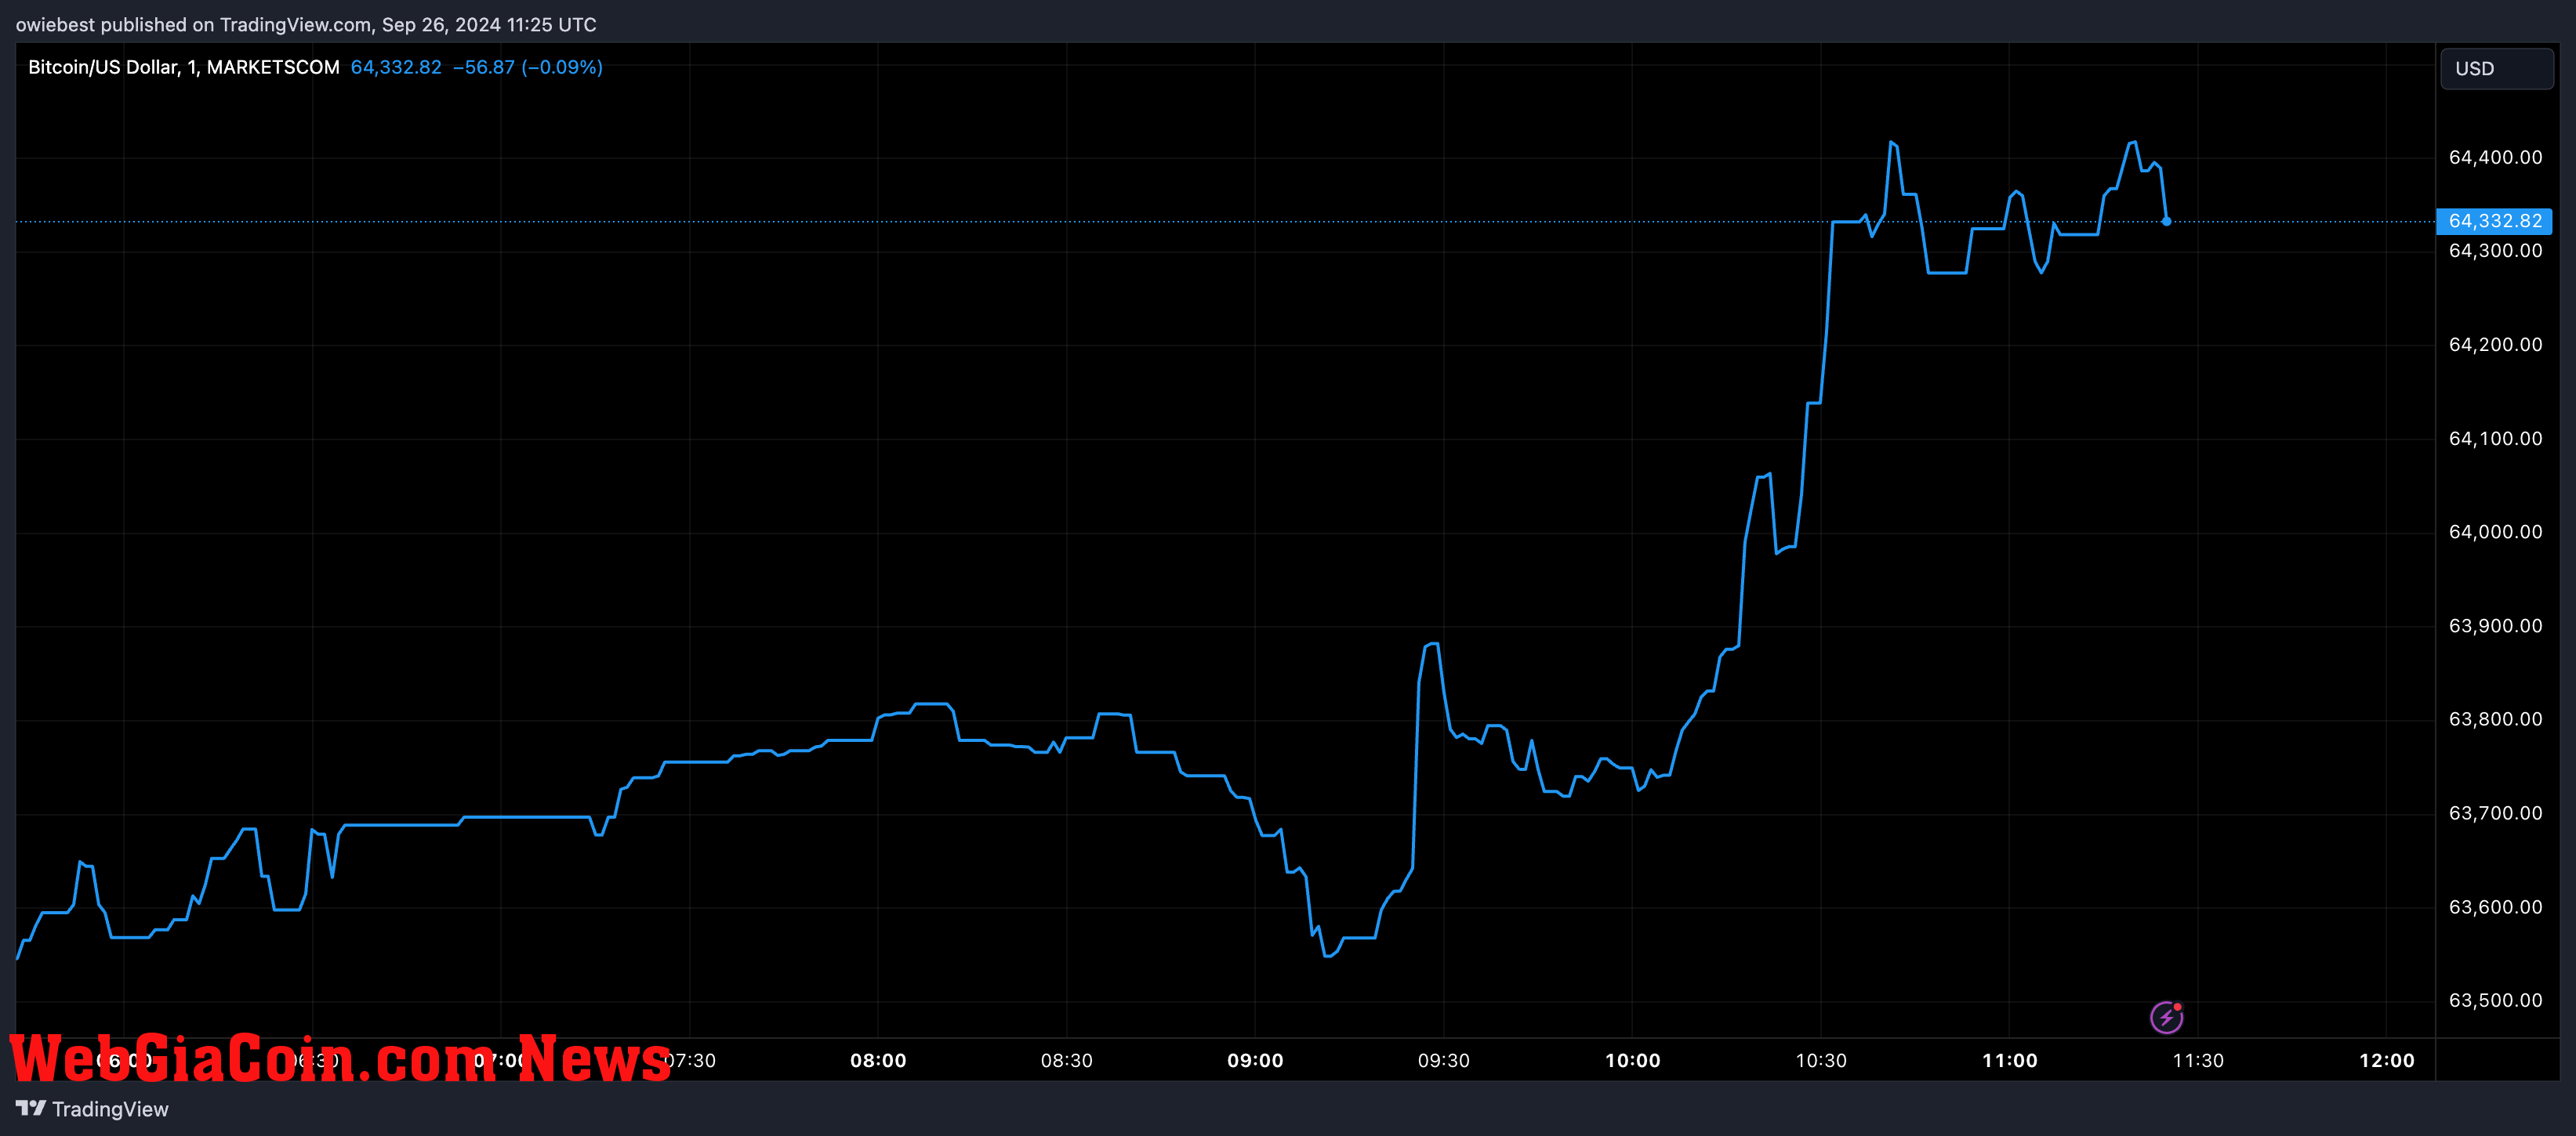
Task: Click the 64,300.00 price axis label
Action: (x=2495, y=251)
